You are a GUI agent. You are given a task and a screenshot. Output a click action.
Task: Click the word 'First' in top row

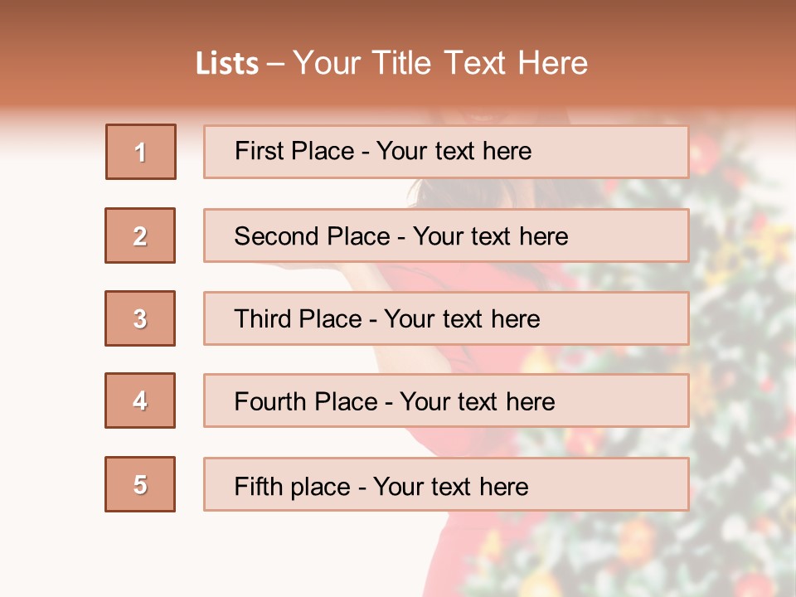[x=261, y=152]
